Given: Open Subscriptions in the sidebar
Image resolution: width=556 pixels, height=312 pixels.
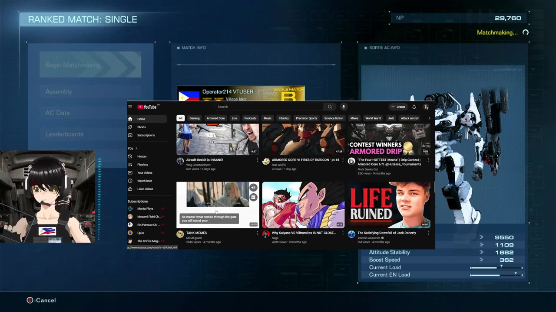Looking at the screenshot, I should click(147, 135).
